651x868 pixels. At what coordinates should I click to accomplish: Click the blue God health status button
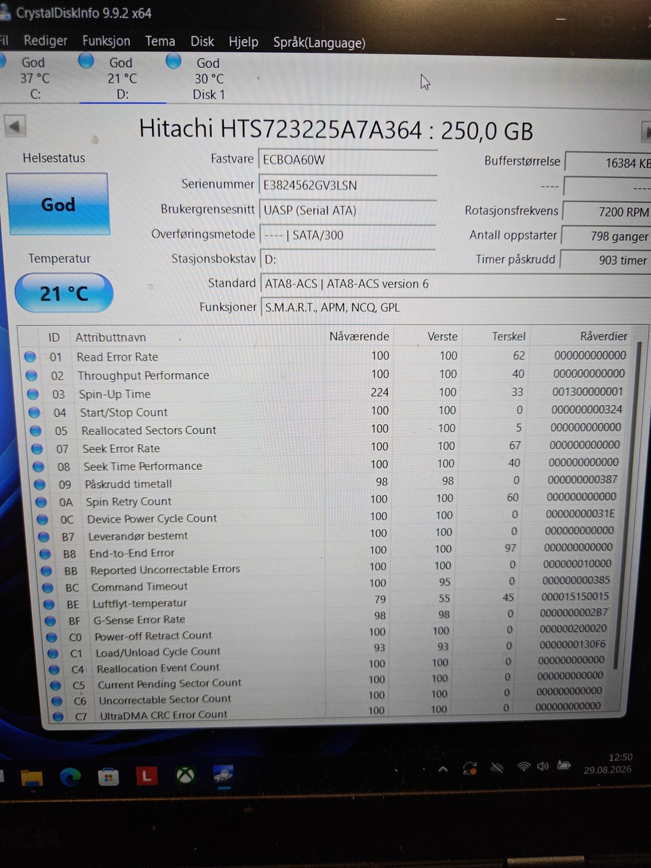click(x=57, y=204)
